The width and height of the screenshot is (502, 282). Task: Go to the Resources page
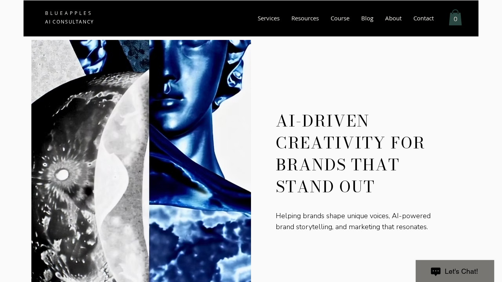[x=305, y=18]
